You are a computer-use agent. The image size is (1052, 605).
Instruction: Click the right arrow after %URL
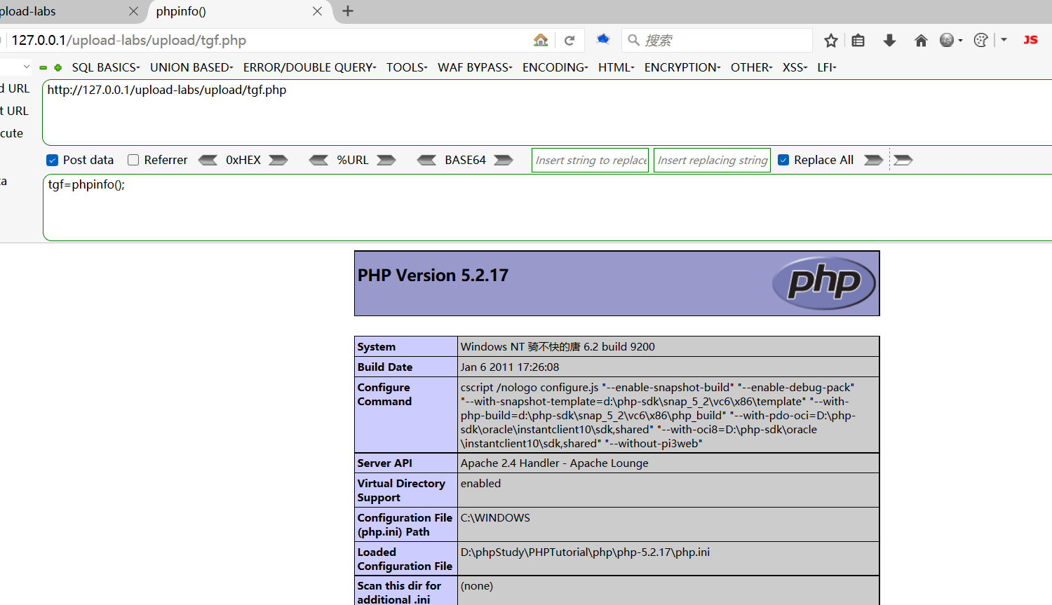(x=386, y=160)
